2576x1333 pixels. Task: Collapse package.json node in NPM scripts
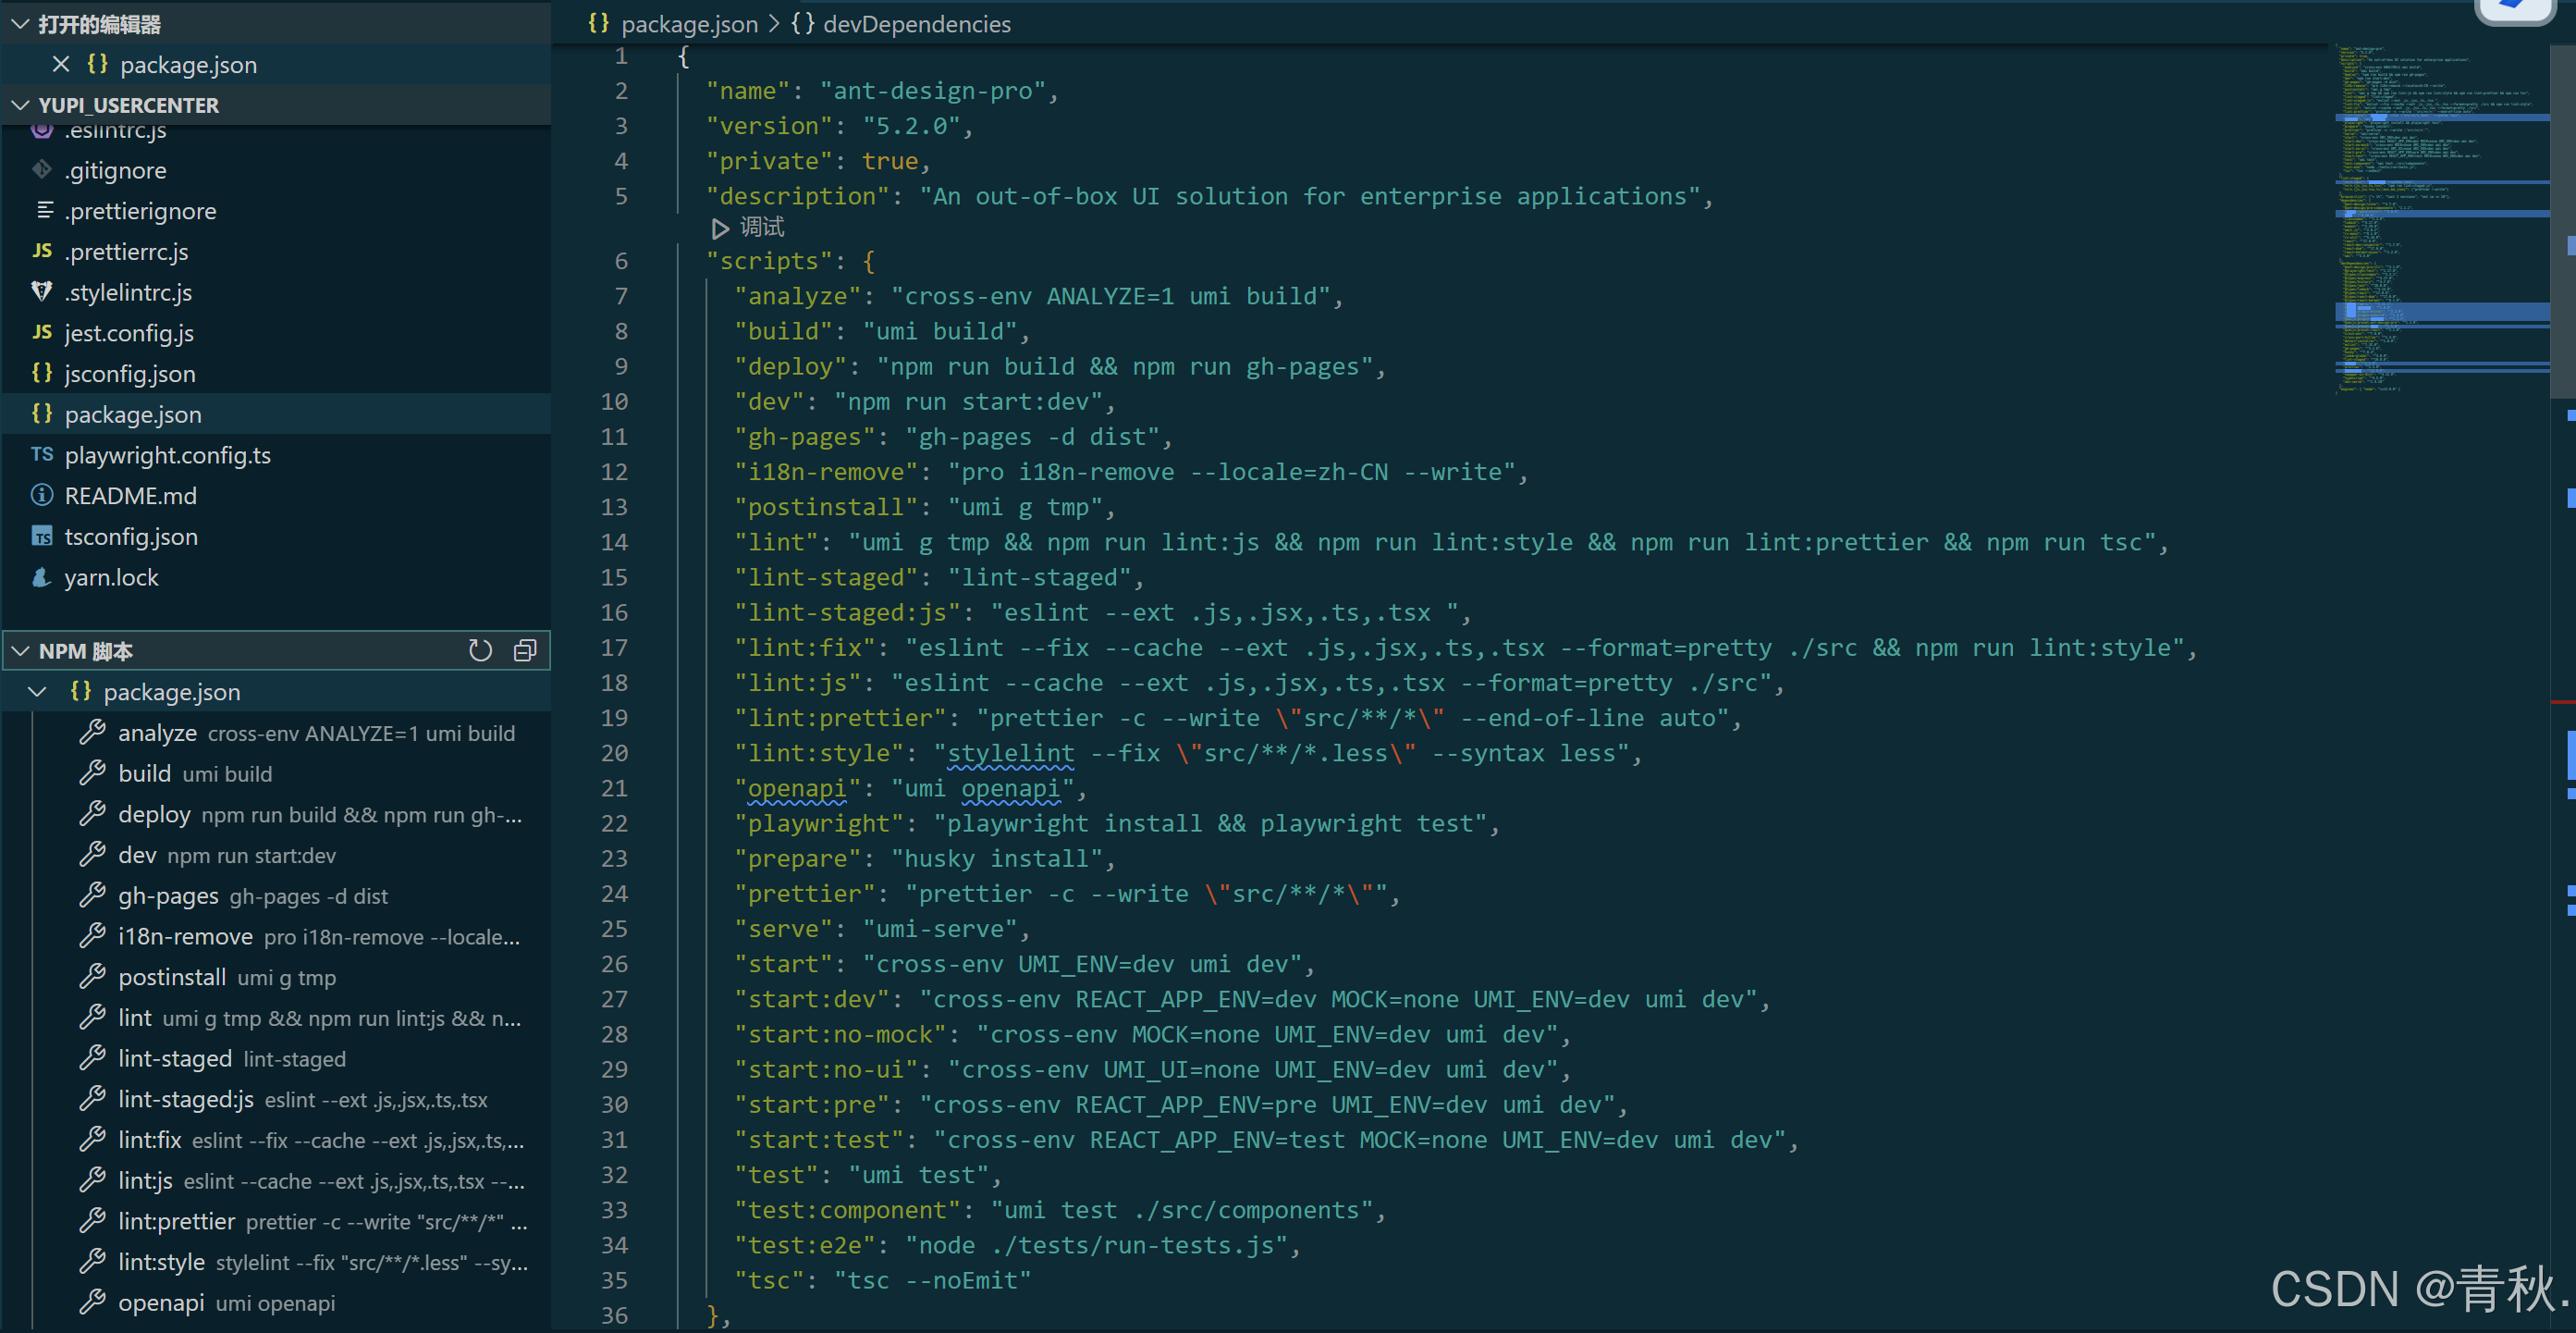point(38,692)
